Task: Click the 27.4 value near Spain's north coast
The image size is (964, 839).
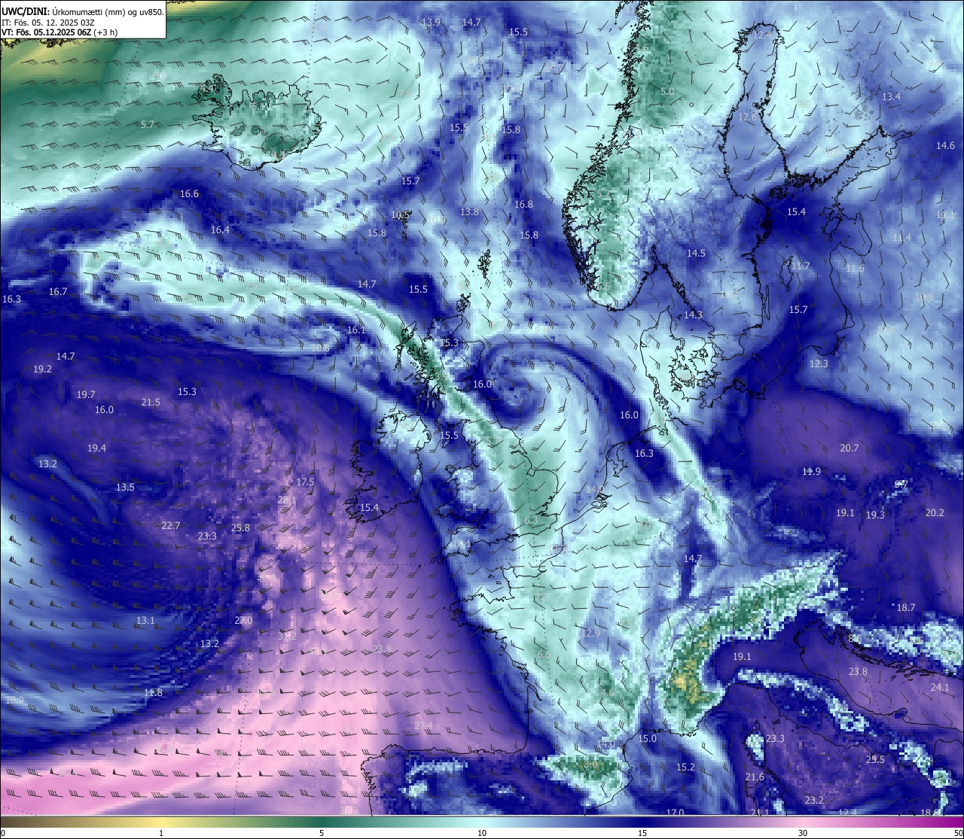Action: tap(423, 726)
